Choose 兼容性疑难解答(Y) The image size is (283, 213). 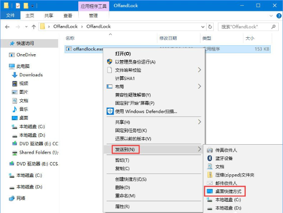pos(154,95)
